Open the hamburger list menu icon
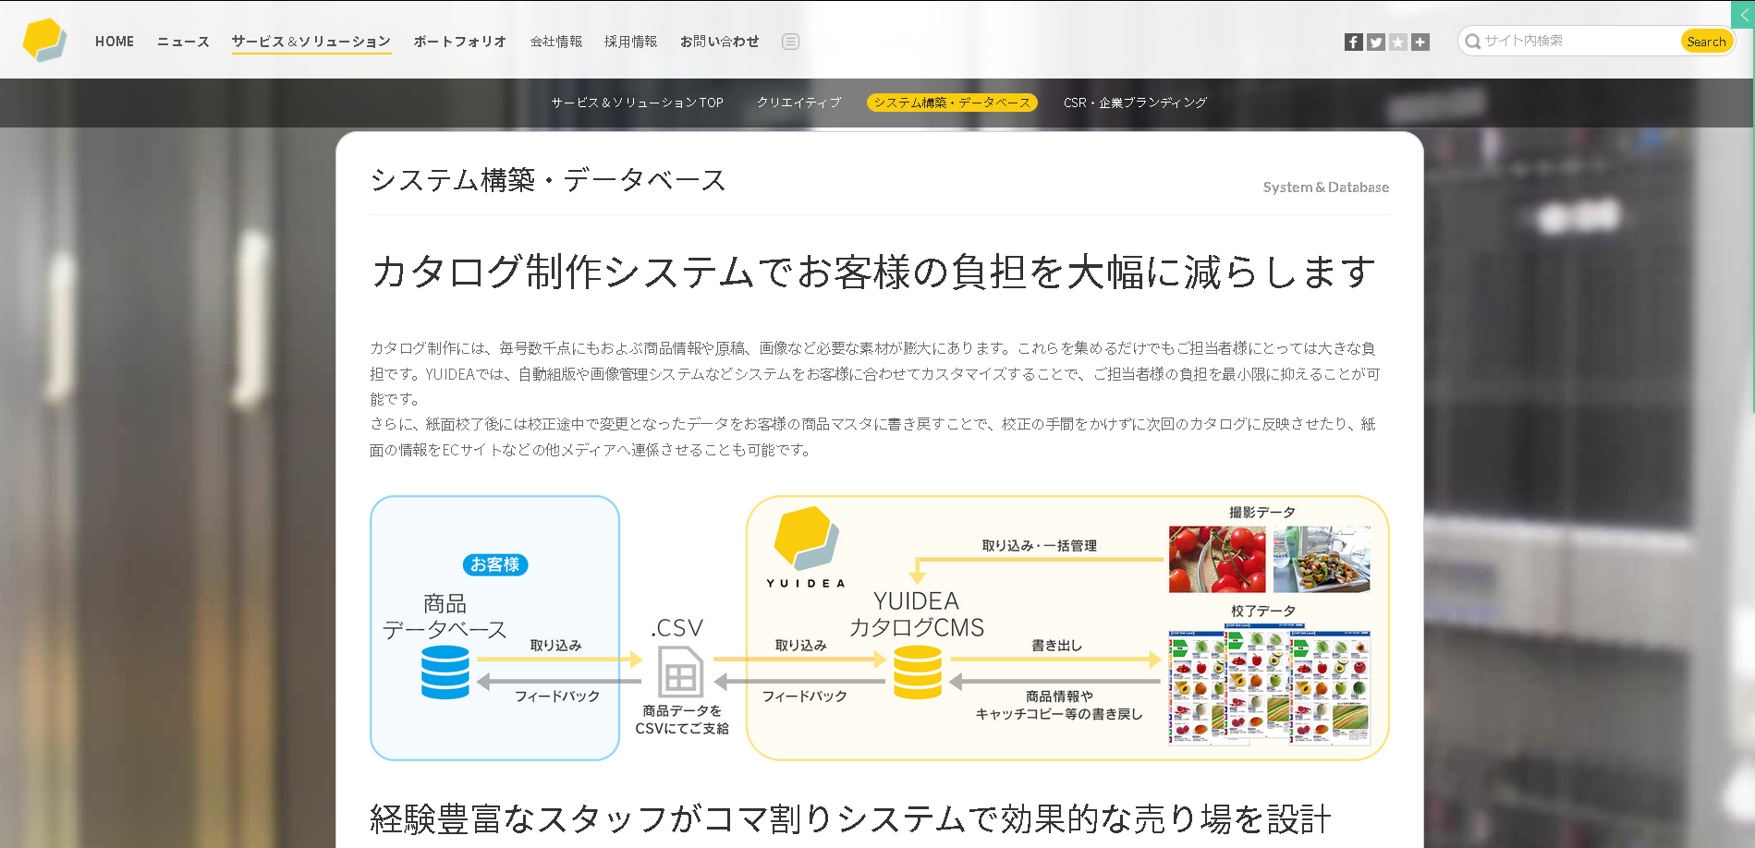 [x=790, y=42]
